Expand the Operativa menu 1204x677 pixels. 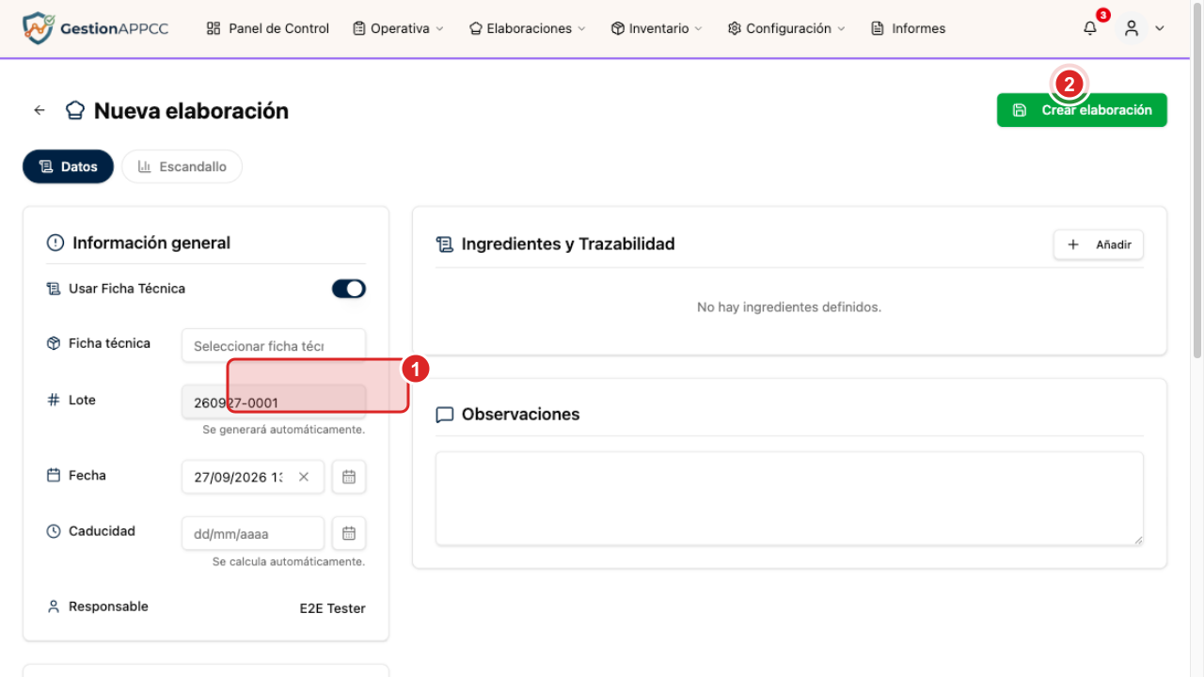pyautogui.click(x=398, y=28)
